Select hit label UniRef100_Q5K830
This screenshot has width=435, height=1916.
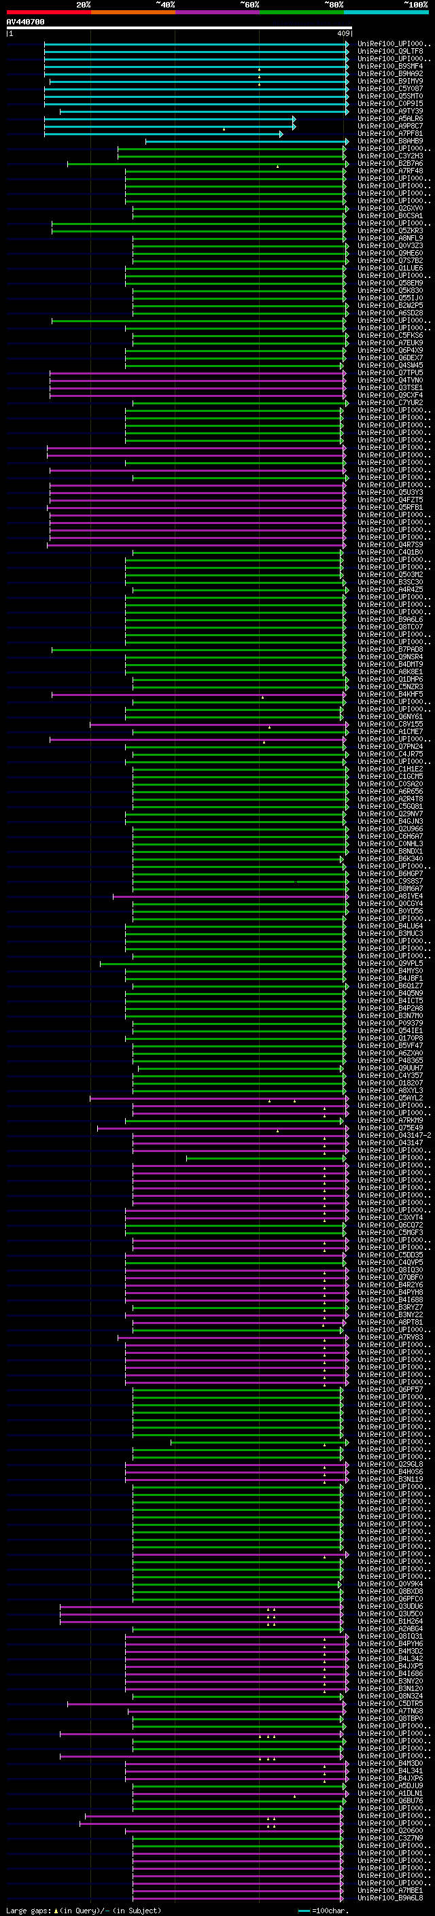click(x=390, y=291)
